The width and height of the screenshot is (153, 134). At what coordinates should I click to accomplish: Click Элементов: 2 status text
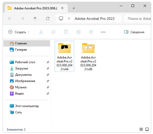tap(16, 129)
